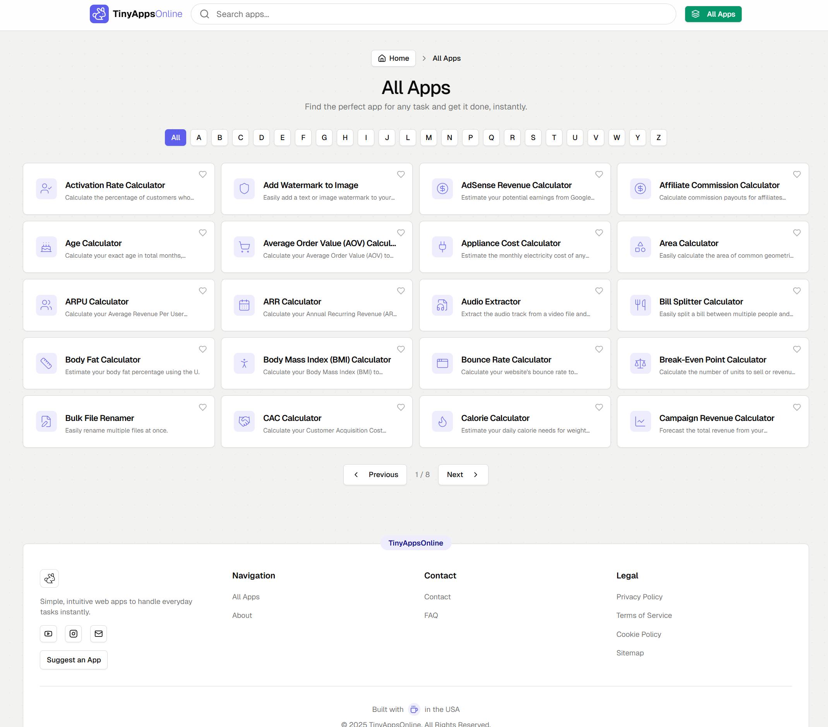Go to the Next page of apps

coord(463,474)
